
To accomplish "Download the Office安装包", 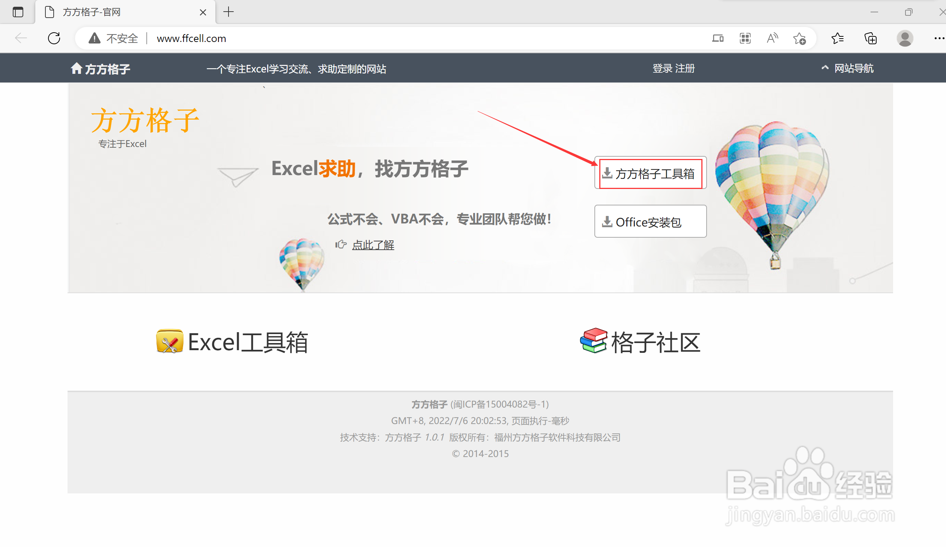I will tap(650, 221).
